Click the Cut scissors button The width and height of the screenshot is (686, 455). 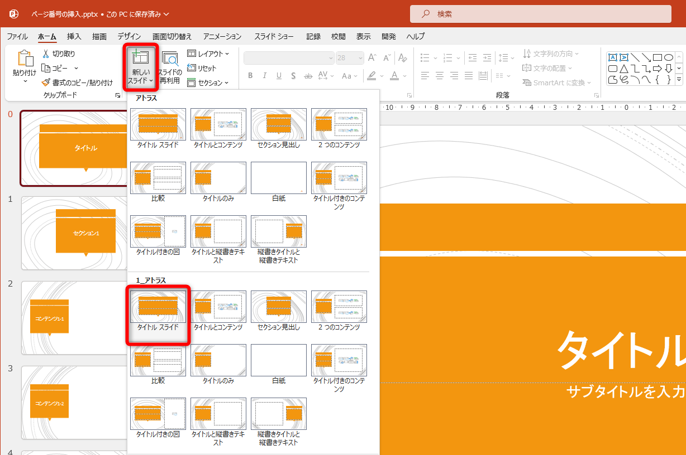tap(59, 54)
